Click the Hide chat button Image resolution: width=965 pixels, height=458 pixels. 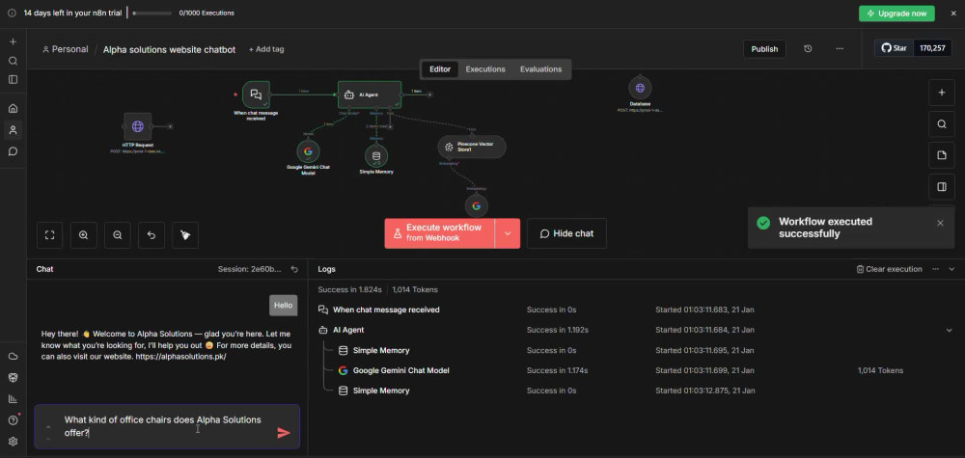(566, 233)
